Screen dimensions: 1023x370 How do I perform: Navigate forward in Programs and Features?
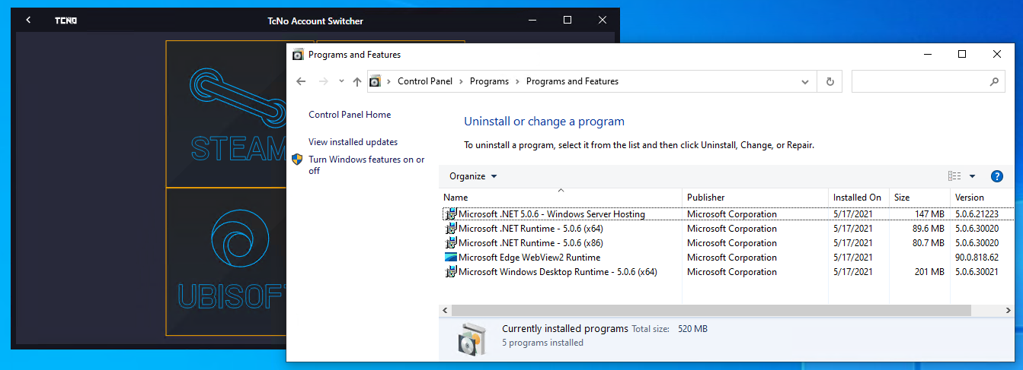[323, 81]
